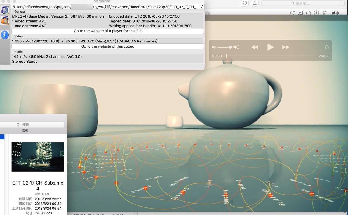Click the MediaInfo open-folder icon
Viewport: 348px width, 215px height.
[5, 20]
